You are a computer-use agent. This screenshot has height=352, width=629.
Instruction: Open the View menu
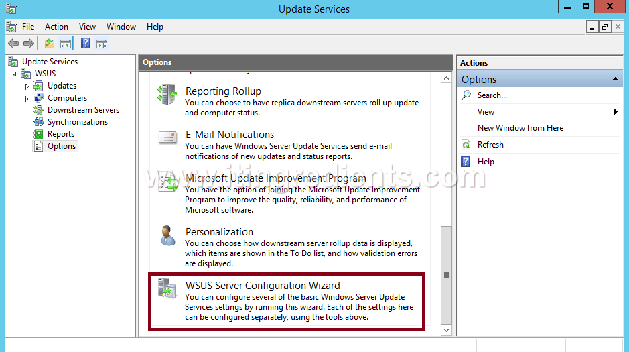coord(87,27)
